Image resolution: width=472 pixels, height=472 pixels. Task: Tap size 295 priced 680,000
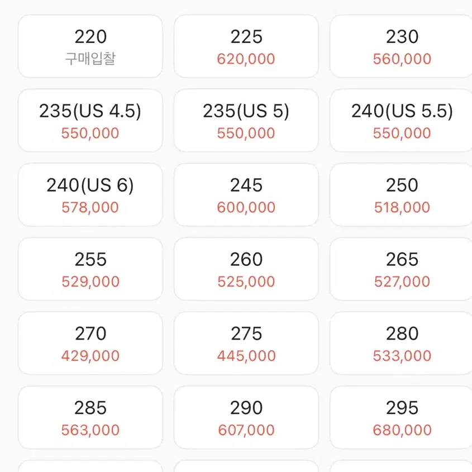click(401, 417)
